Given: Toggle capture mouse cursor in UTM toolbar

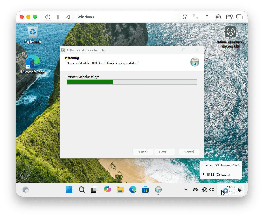Looking at the screenshot, I should pos(185,17).
